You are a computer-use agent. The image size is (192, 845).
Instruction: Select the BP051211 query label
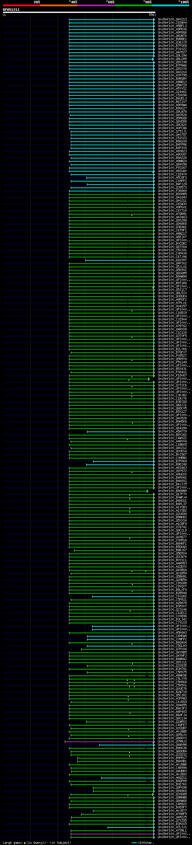click(11, 10)
